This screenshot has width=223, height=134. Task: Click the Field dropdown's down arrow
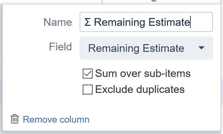pyautogui.click(x=201, y=48)
